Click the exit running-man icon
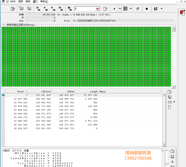The height and width of the screenshot is (167, 186). (x=156, y=9)
